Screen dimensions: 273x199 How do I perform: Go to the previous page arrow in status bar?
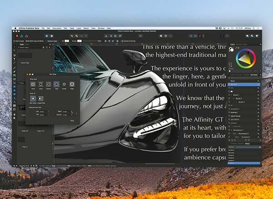pyautogui.click(x=16, y=166)
